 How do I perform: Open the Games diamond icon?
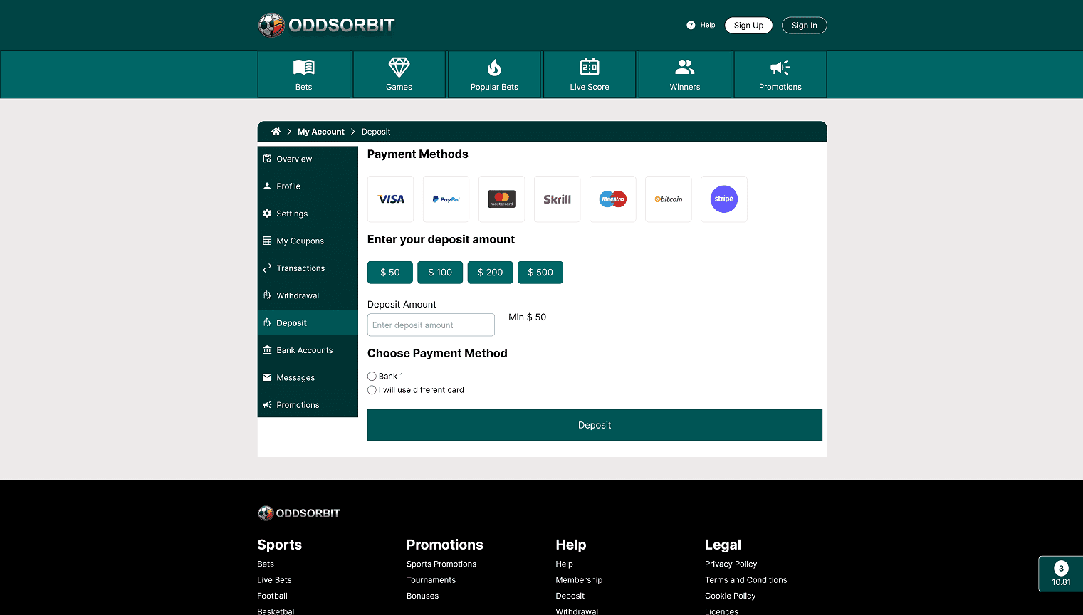pos(399,68)
